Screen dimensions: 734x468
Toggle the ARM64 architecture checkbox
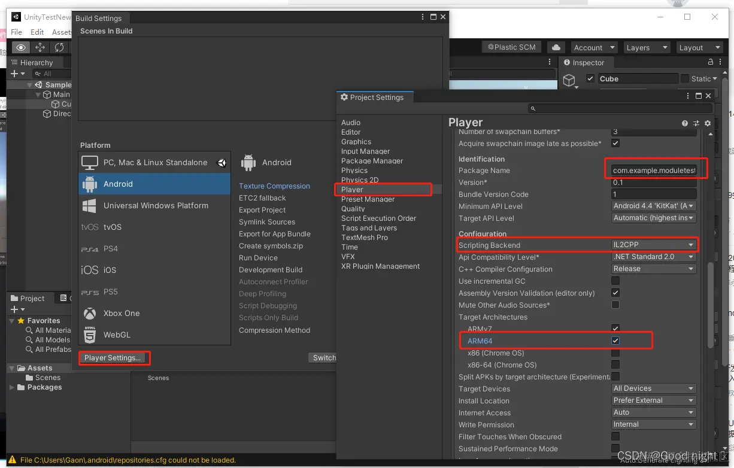click(x=615, y=341)
